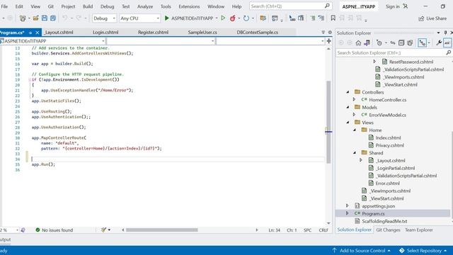This screenshot has height=255, width=453.
Task: Select Index.cshtml under Home folder
Action: coord(388,137)
